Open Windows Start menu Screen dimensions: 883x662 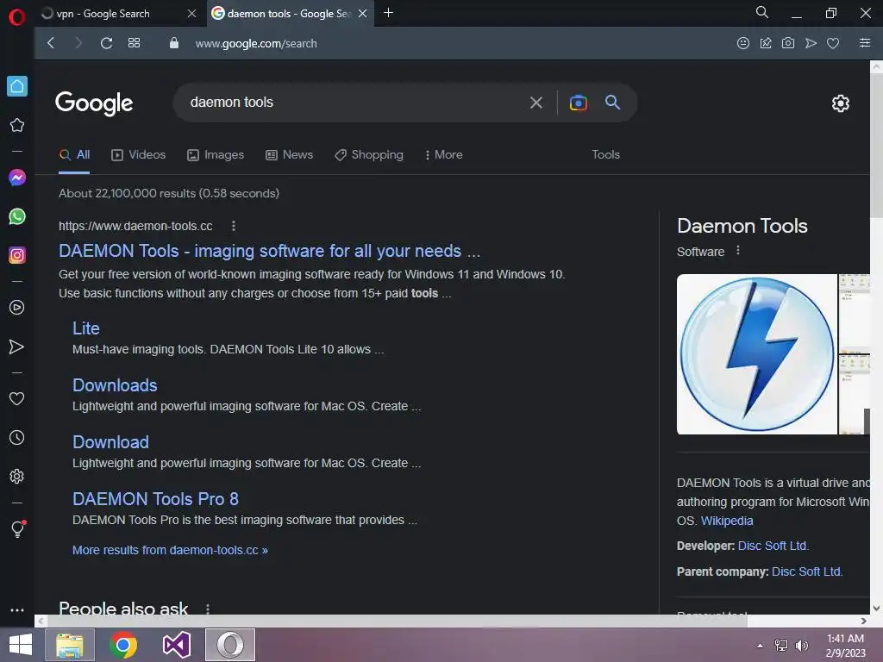[x=21, y=645]
